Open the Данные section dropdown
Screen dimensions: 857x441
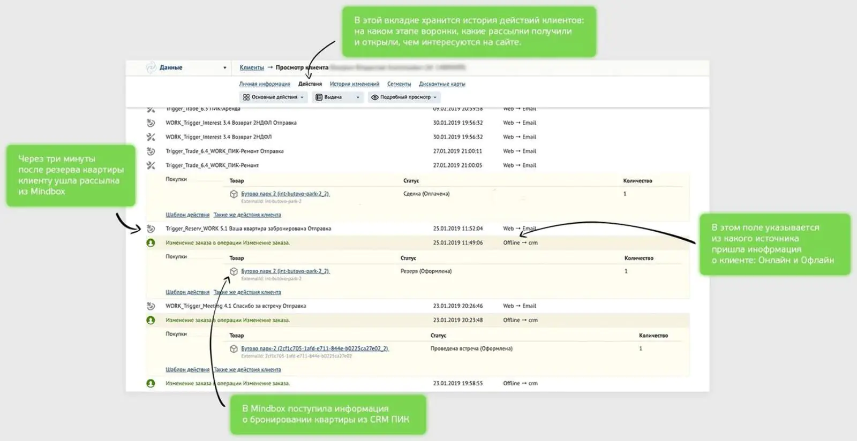[224, 68]
